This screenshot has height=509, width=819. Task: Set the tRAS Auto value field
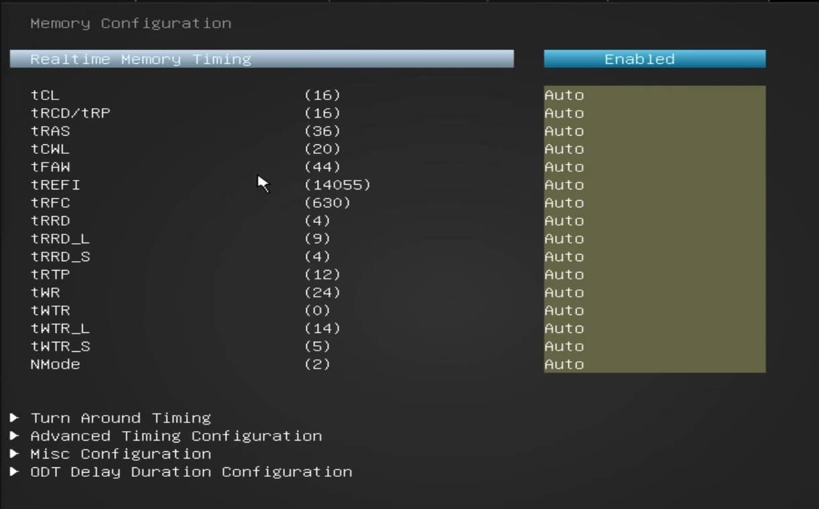654,131
